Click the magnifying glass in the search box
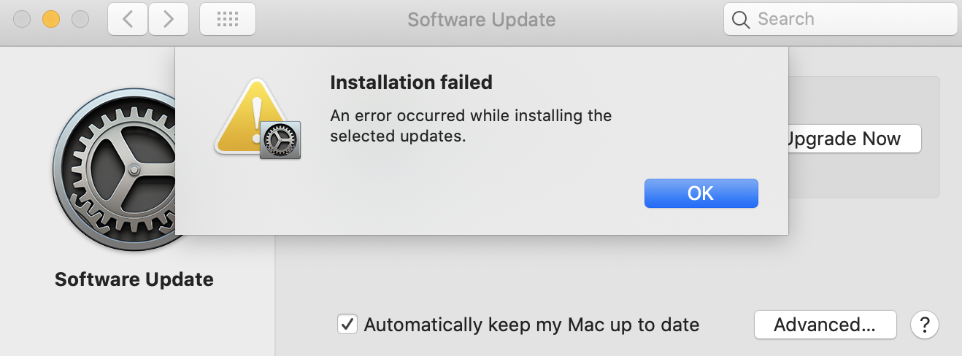This screenshot has height=356, width=962. pos(741,20)
